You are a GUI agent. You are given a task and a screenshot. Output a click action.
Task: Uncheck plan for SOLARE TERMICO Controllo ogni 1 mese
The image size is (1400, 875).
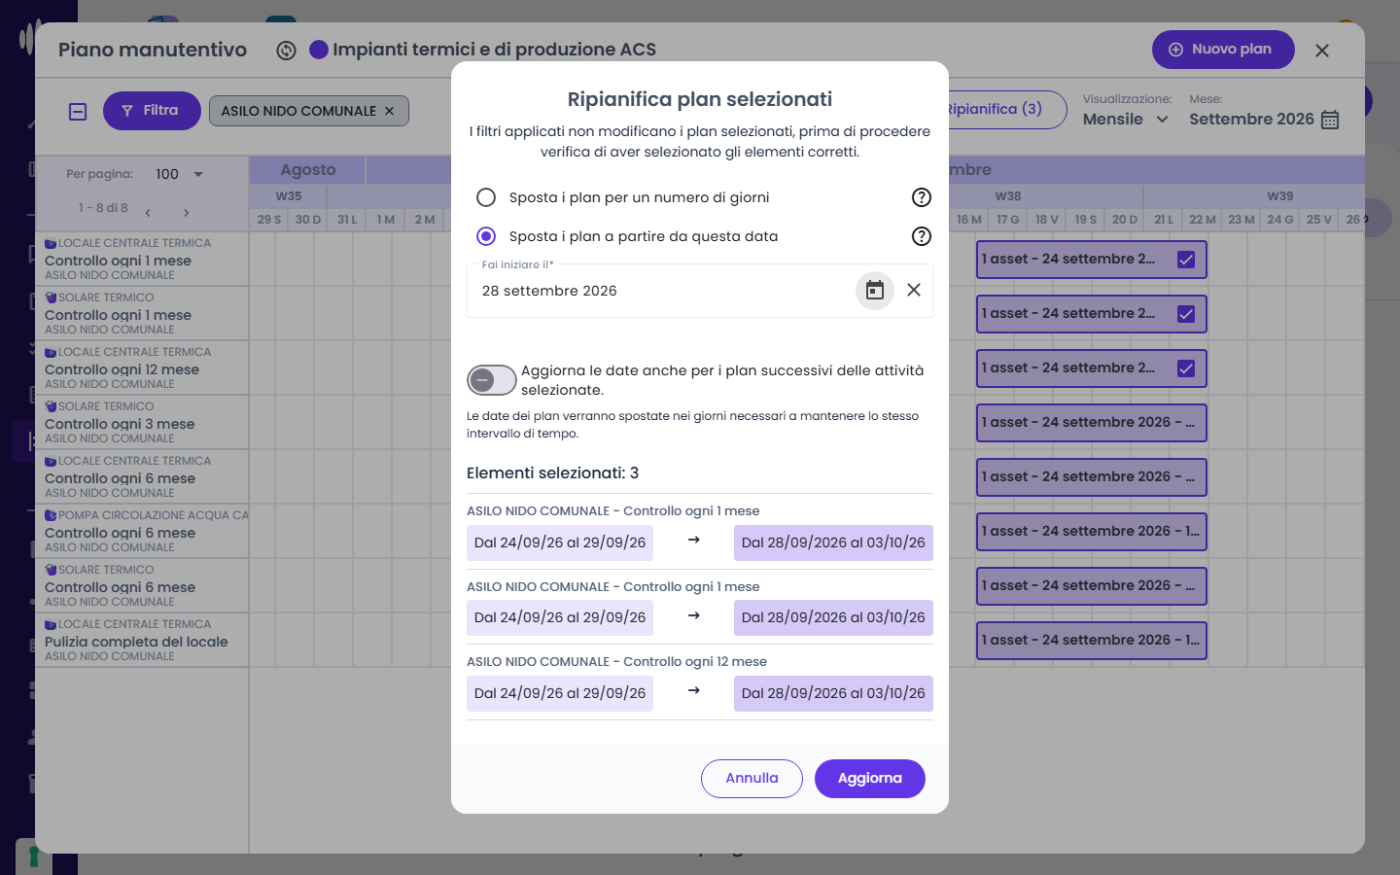(1186, 314)
